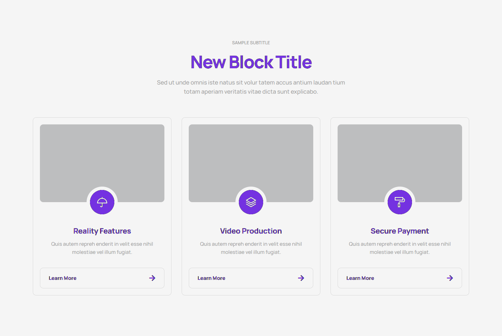Select the Video Production heading
502x336 pixels.
click(x=251, y=231)
